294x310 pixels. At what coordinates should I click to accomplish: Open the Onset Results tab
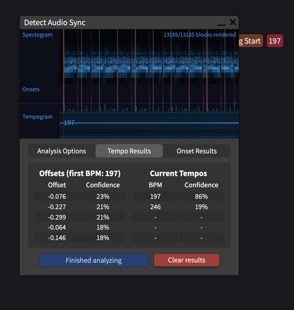[197, 151]
